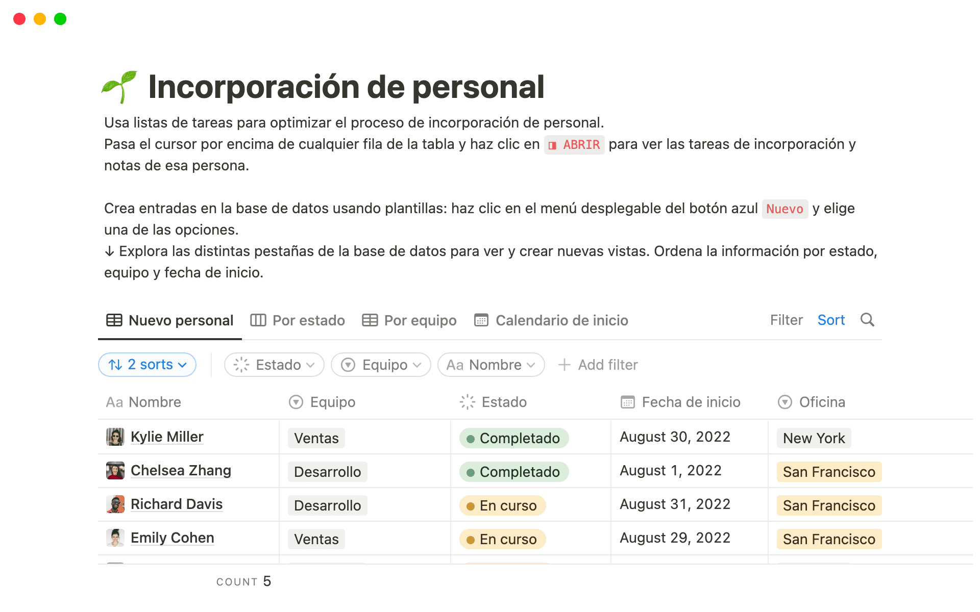
Task: Select the board icon next to Por estado
Action: (258, 320)
